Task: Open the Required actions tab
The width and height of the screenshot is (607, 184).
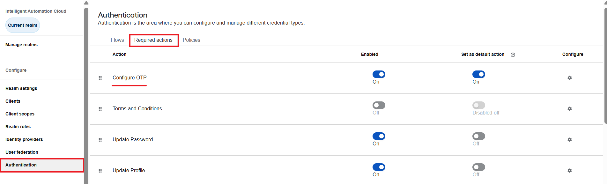Action: pyautogui.click(x=153, y=40)
